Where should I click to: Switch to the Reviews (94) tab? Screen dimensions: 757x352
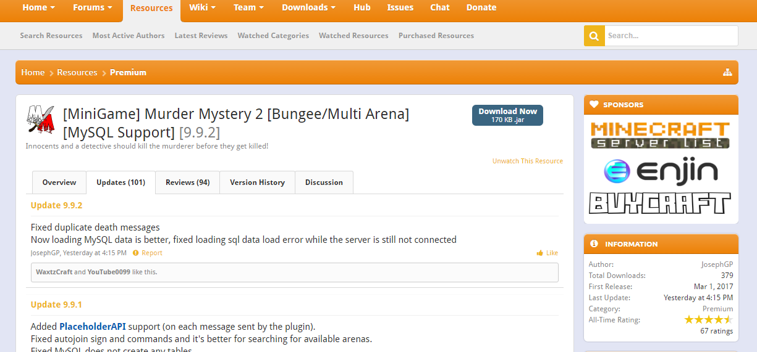tap(187, 182)
